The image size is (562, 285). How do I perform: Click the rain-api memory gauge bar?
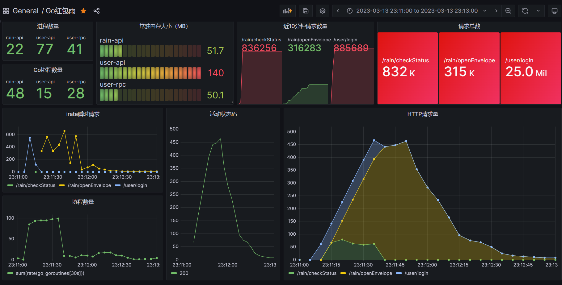click(x=150, y=51)
